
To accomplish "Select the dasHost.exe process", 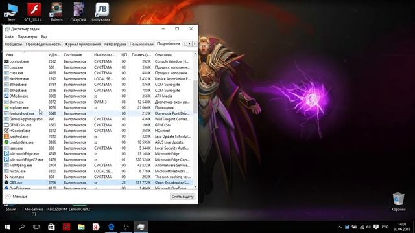I will pos(98,79).
